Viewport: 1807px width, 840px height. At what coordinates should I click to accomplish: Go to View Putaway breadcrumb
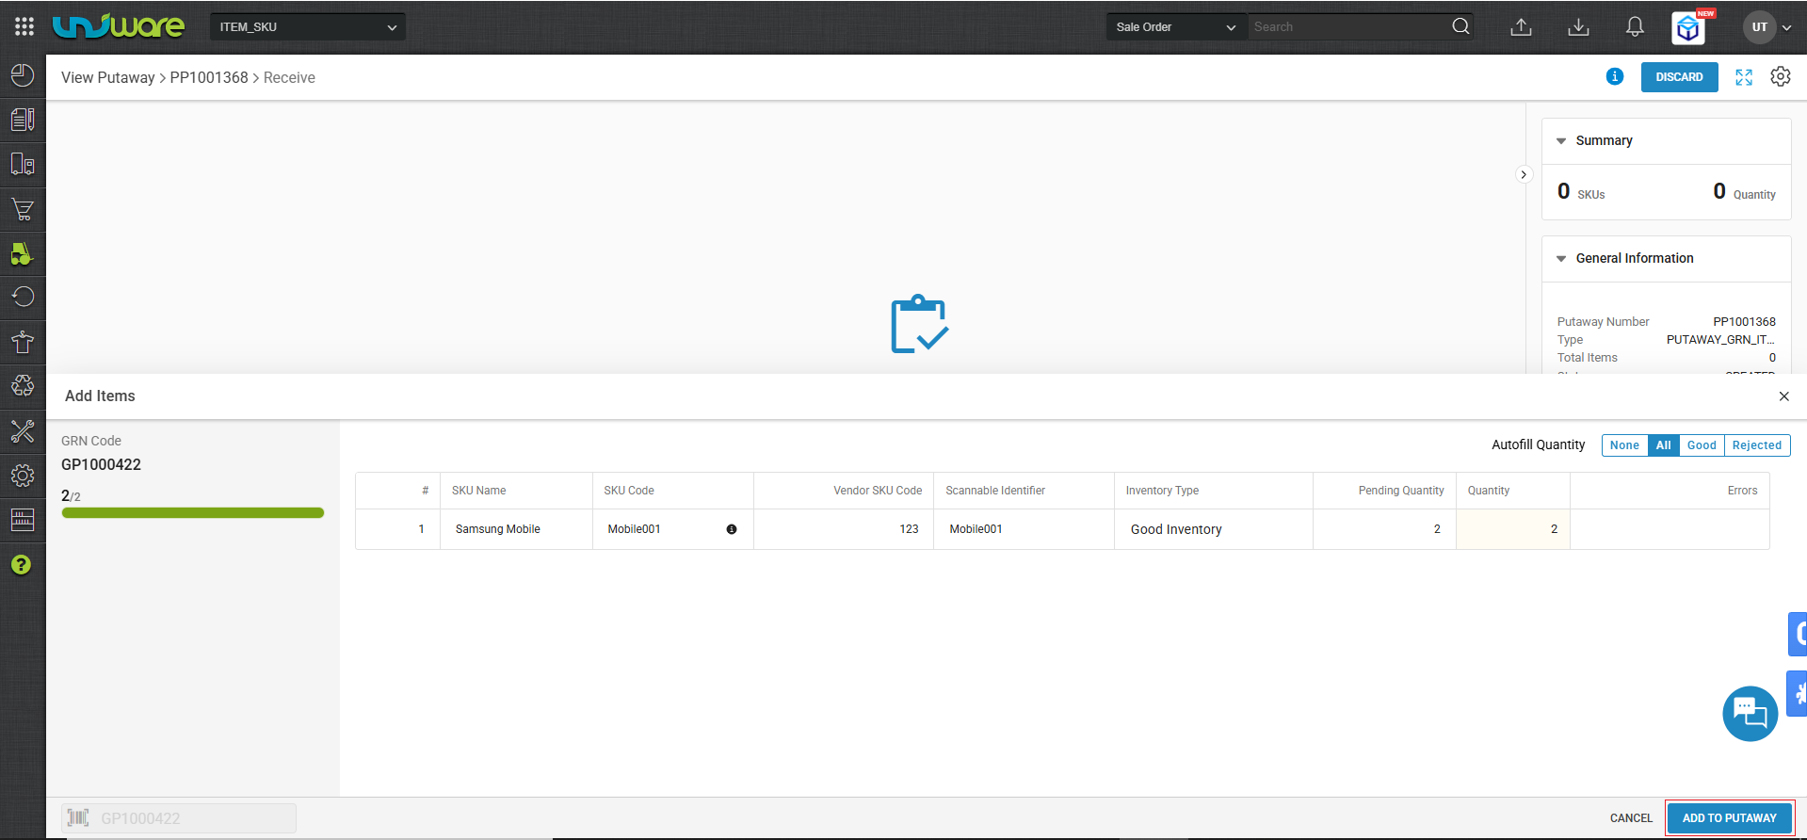point(107,78)
